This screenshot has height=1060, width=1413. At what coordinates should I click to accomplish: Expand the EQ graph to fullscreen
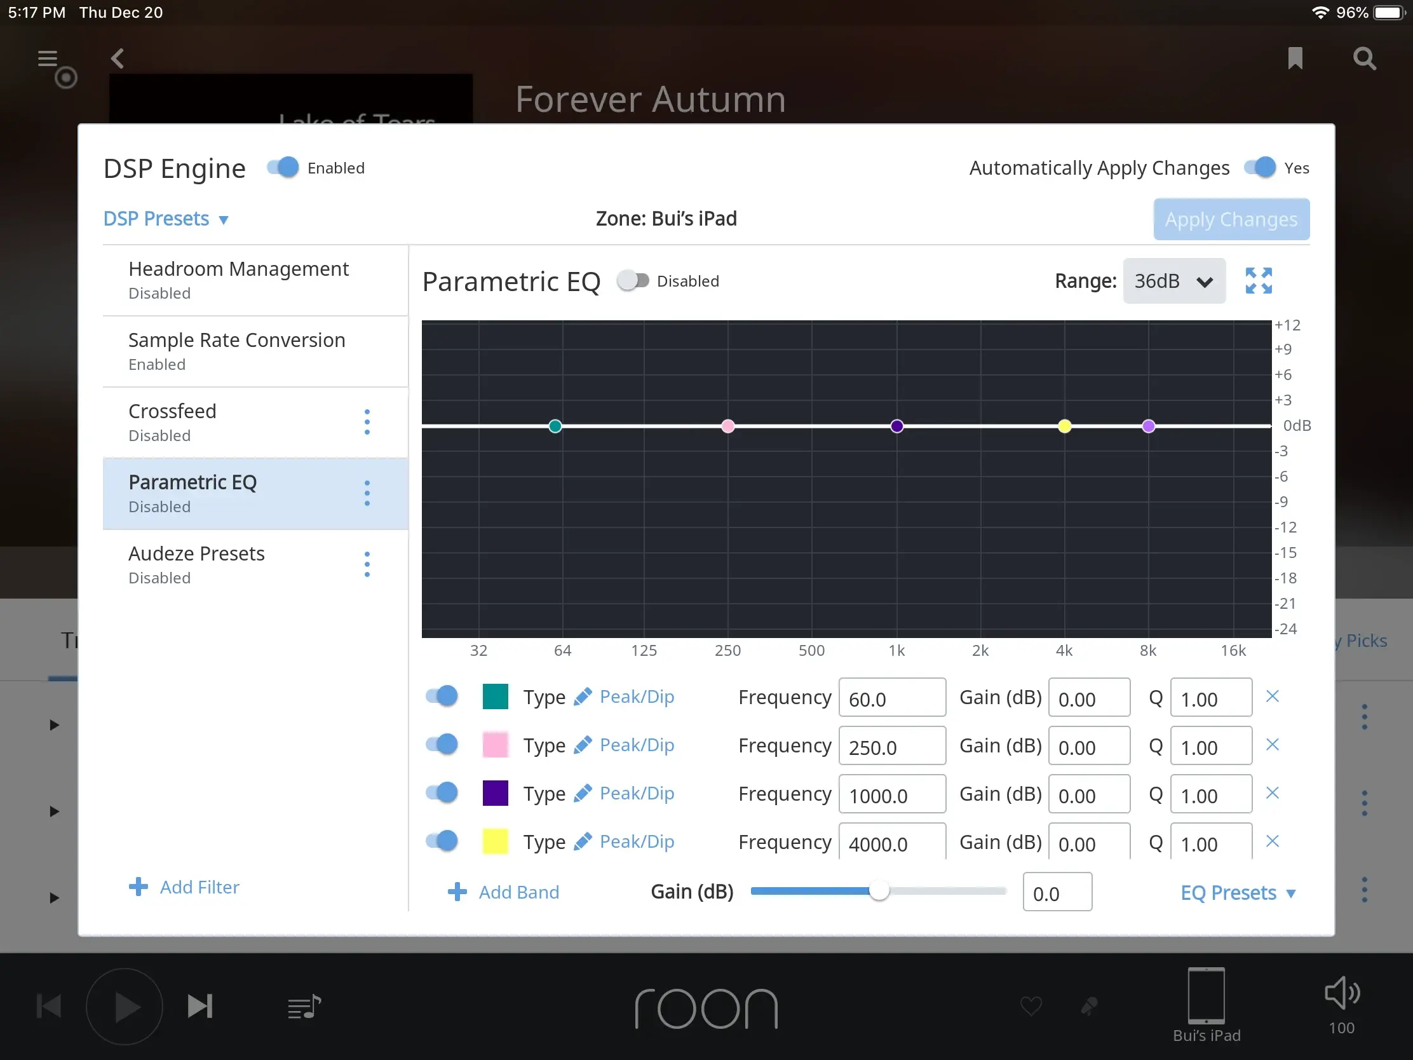(x=1259, y=281)
